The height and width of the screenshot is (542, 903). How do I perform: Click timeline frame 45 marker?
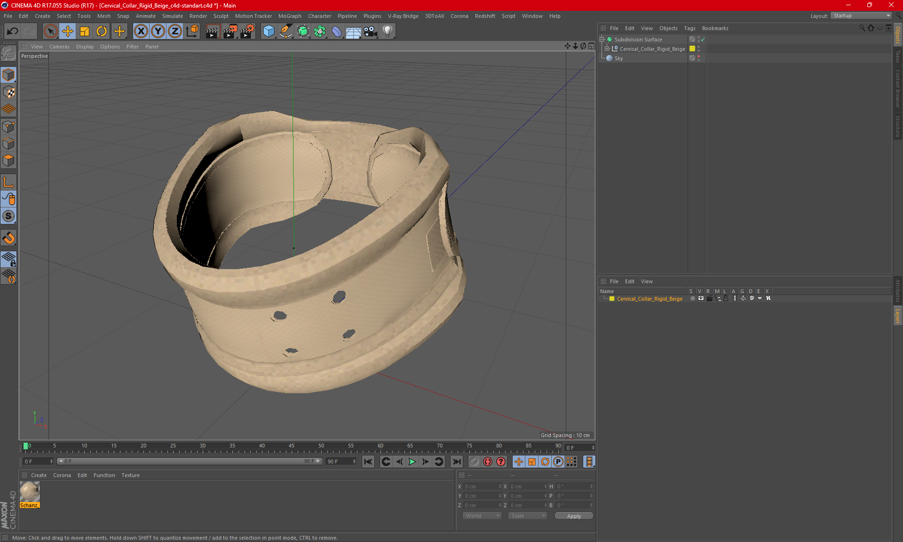tap(292, 446)
